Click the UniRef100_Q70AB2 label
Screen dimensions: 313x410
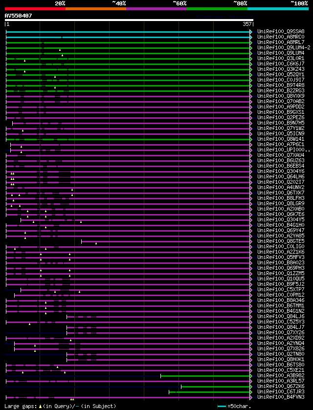pos(281,102)
